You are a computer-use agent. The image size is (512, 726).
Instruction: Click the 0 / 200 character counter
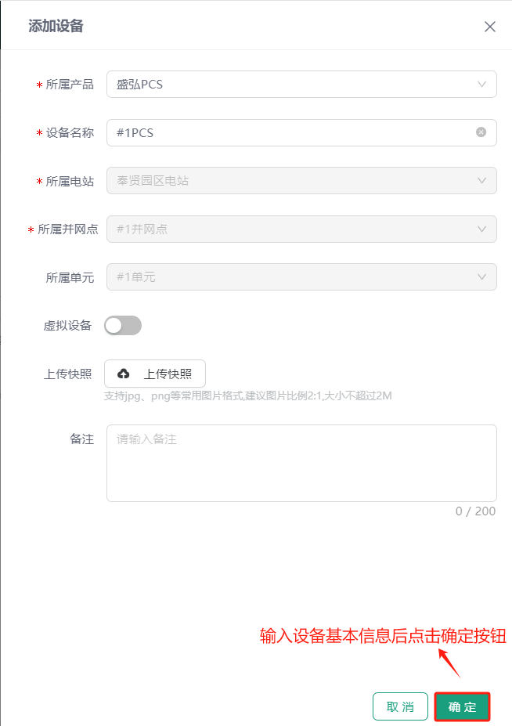[476, 511]
